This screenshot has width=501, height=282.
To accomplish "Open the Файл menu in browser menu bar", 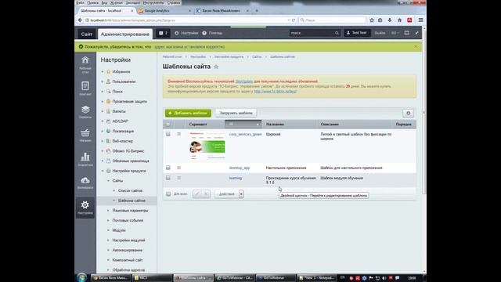I will pos(80,2).
